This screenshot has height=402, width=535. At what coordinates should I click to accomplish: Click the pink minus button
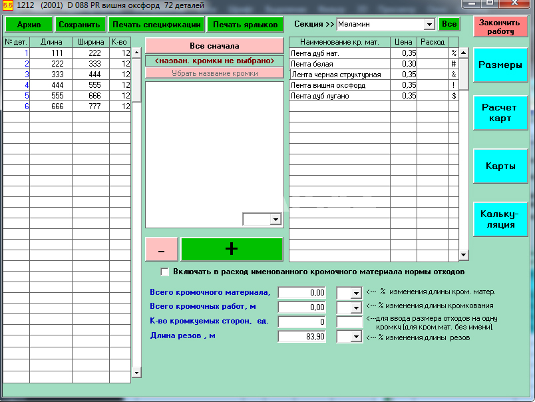162,249
